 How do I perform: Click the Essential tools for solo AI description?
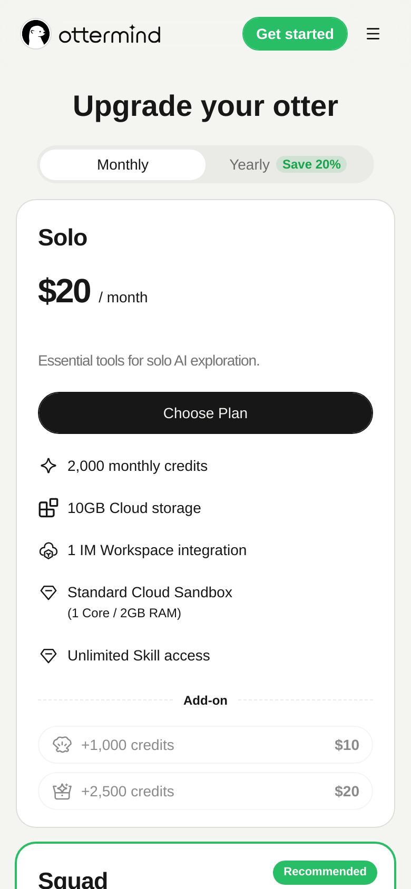click(149, 361)
